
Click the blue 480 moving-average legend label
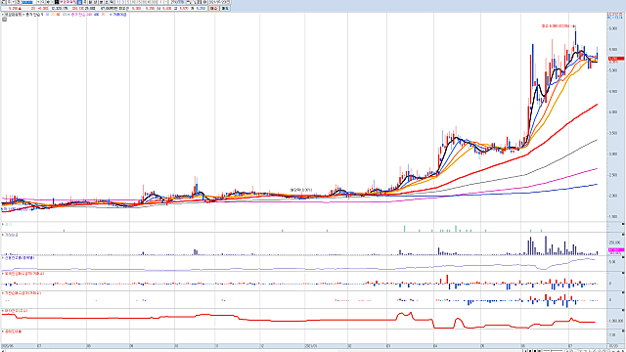(96, 15)
